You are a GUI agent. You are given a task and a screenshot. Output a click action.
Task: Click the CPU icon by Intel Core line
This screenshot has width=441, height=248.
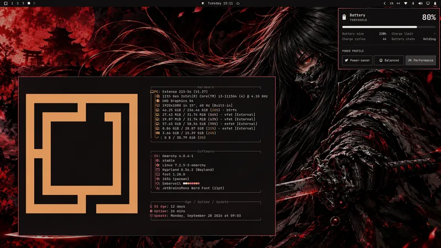[158, 96]
